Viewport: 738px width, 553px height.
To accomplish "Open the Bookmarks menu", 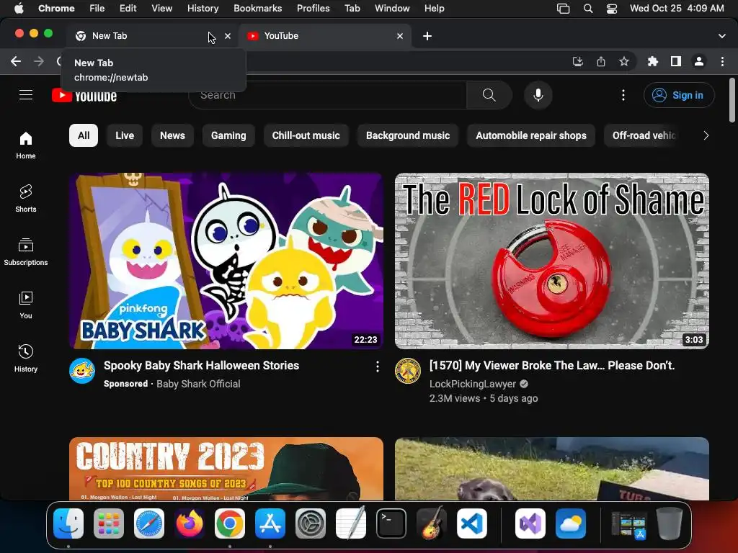I will pyautogui.click(x=257, y=8).
